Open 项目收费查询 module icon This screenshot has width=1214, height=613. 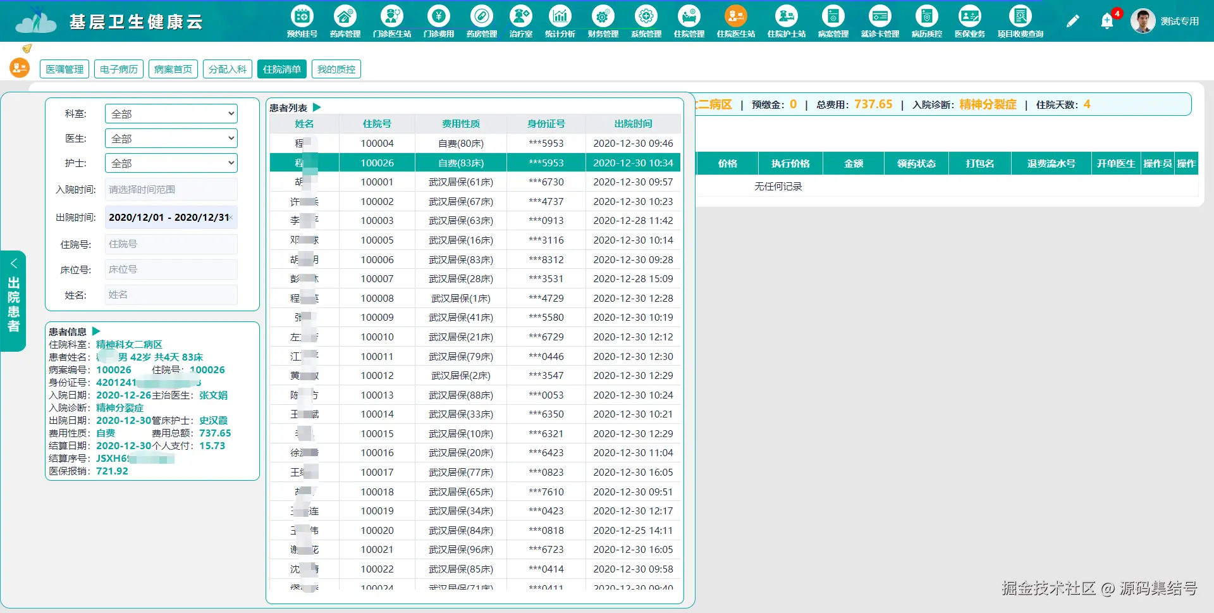point(1021,16)
